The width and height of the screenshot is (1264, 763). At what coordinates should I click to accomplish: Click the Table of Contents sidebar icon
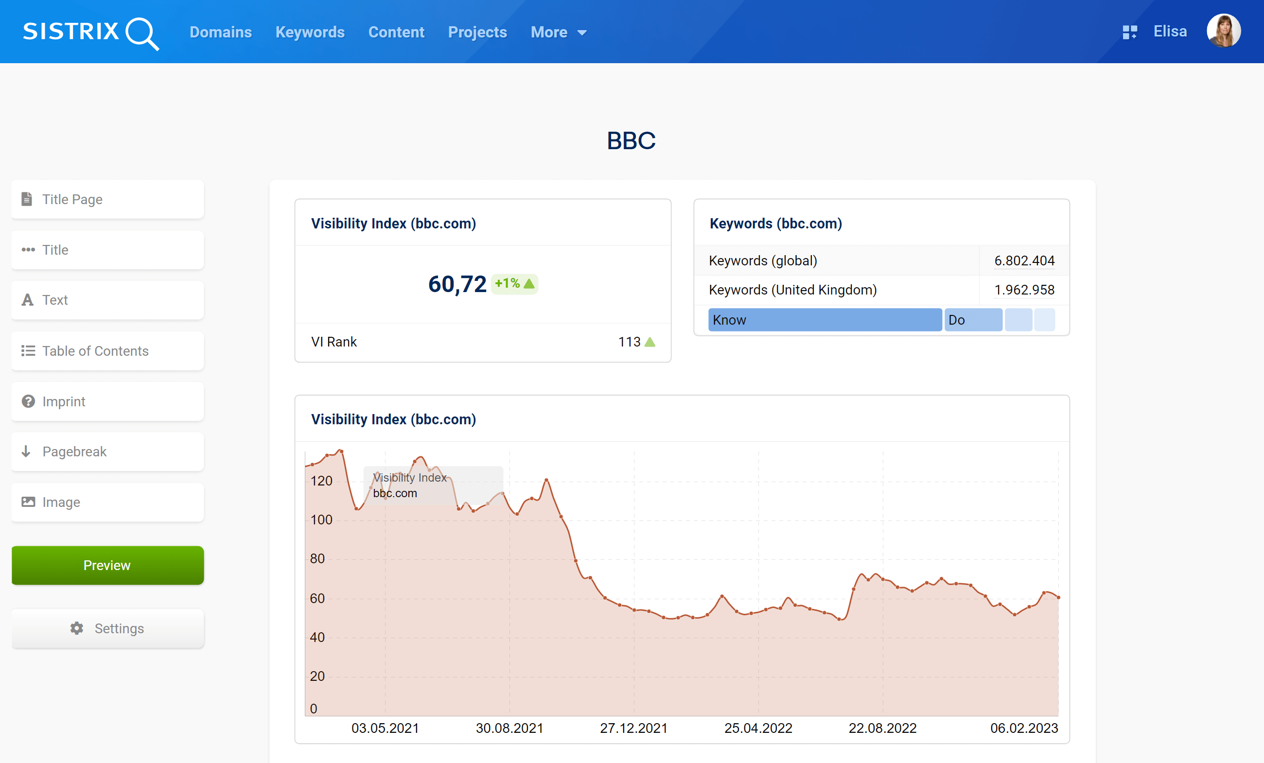tap(28, 350)
